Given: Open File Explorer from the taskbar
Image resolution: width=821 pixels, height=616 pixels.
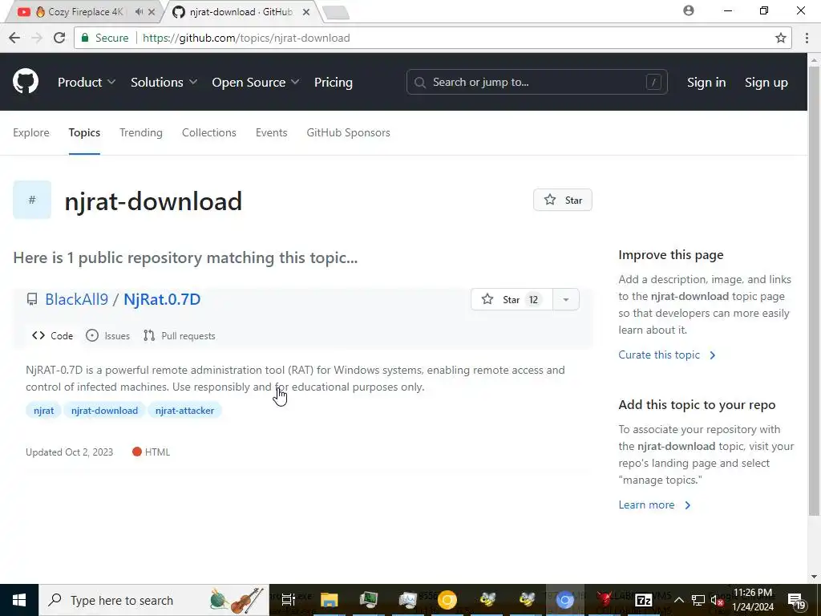Looking at the screenshot, I should [x=330, y=600].
